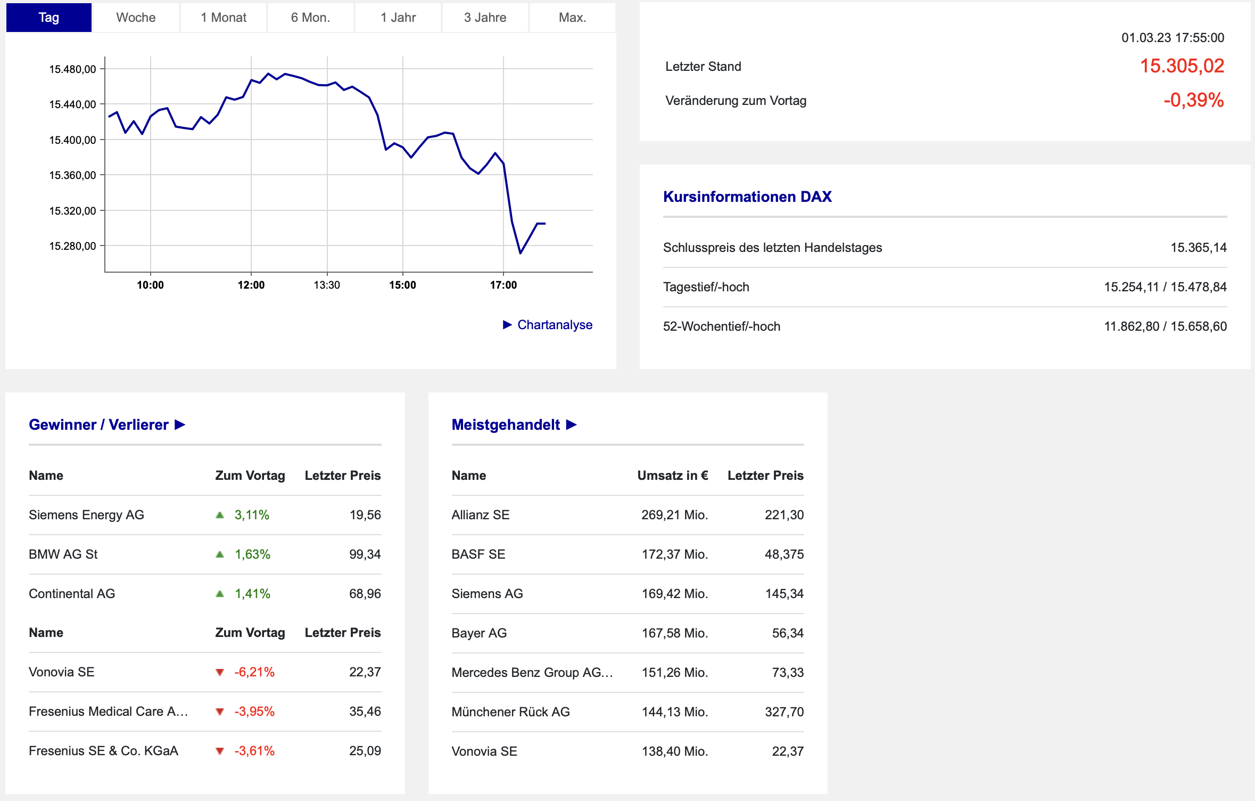Screen dimensions: 1255x801
Task: Select the 1 Monat chart range
Action: coord(224,18)
